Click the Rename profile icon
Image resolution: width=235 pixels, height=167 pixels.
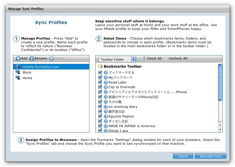32,59
